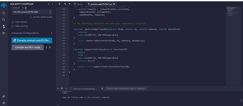243x106 pixels.
Task: Click line number 25 in gutter
Action: coord(64,29)
